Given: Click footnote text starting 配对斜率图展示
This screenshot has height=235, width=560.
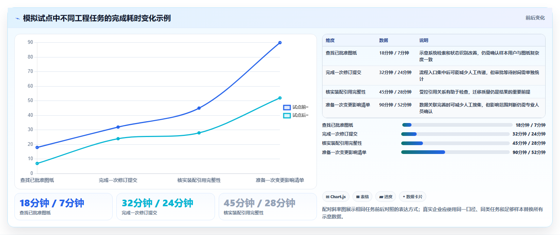Looking at the screenshot, I should [433, 213].
